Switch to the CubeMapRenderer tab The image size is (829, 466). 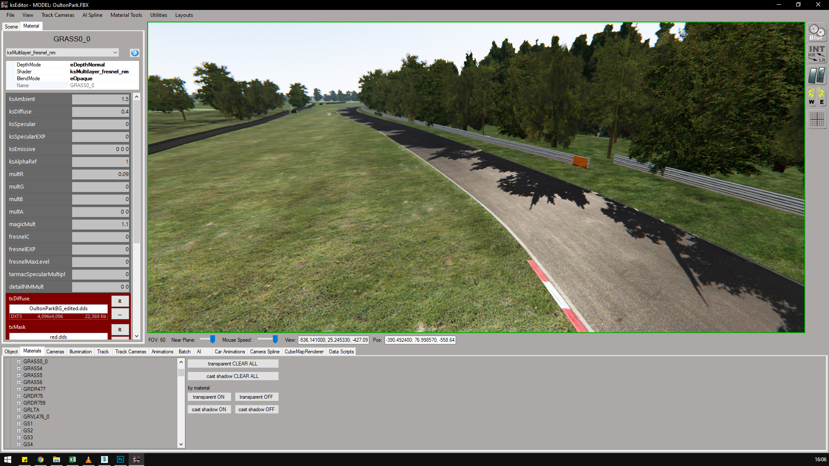click(x=304, y=352)
